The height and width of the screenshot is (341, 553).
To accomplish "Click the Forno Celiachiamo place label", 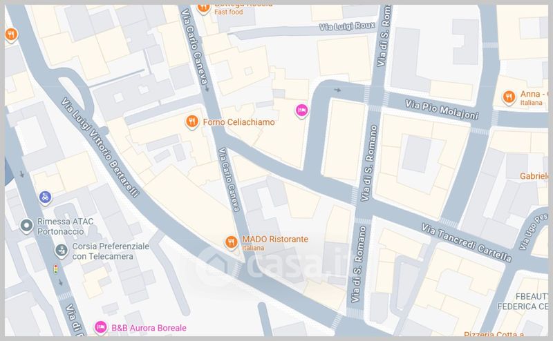I will 238,122.
